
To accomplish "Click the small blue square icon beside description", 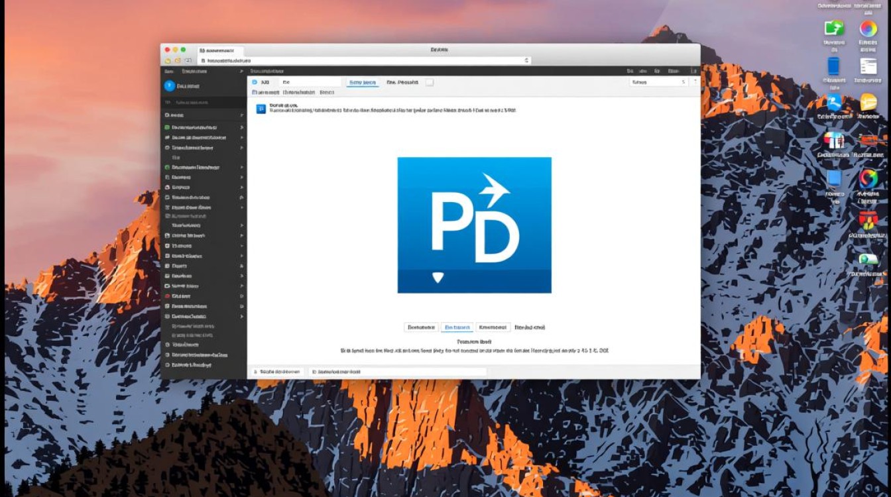I will (x=261, y=109).
